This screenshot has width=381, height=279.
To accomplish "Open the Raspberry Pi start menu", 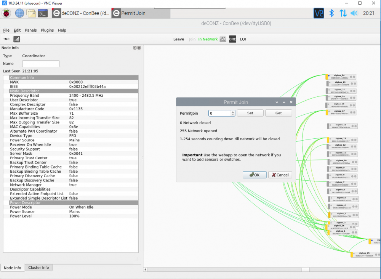I will (7, 13).
